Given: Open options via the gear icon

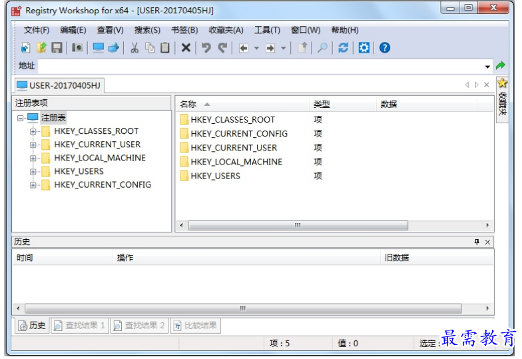Looking at the screenshot, I should click(364, 48).
